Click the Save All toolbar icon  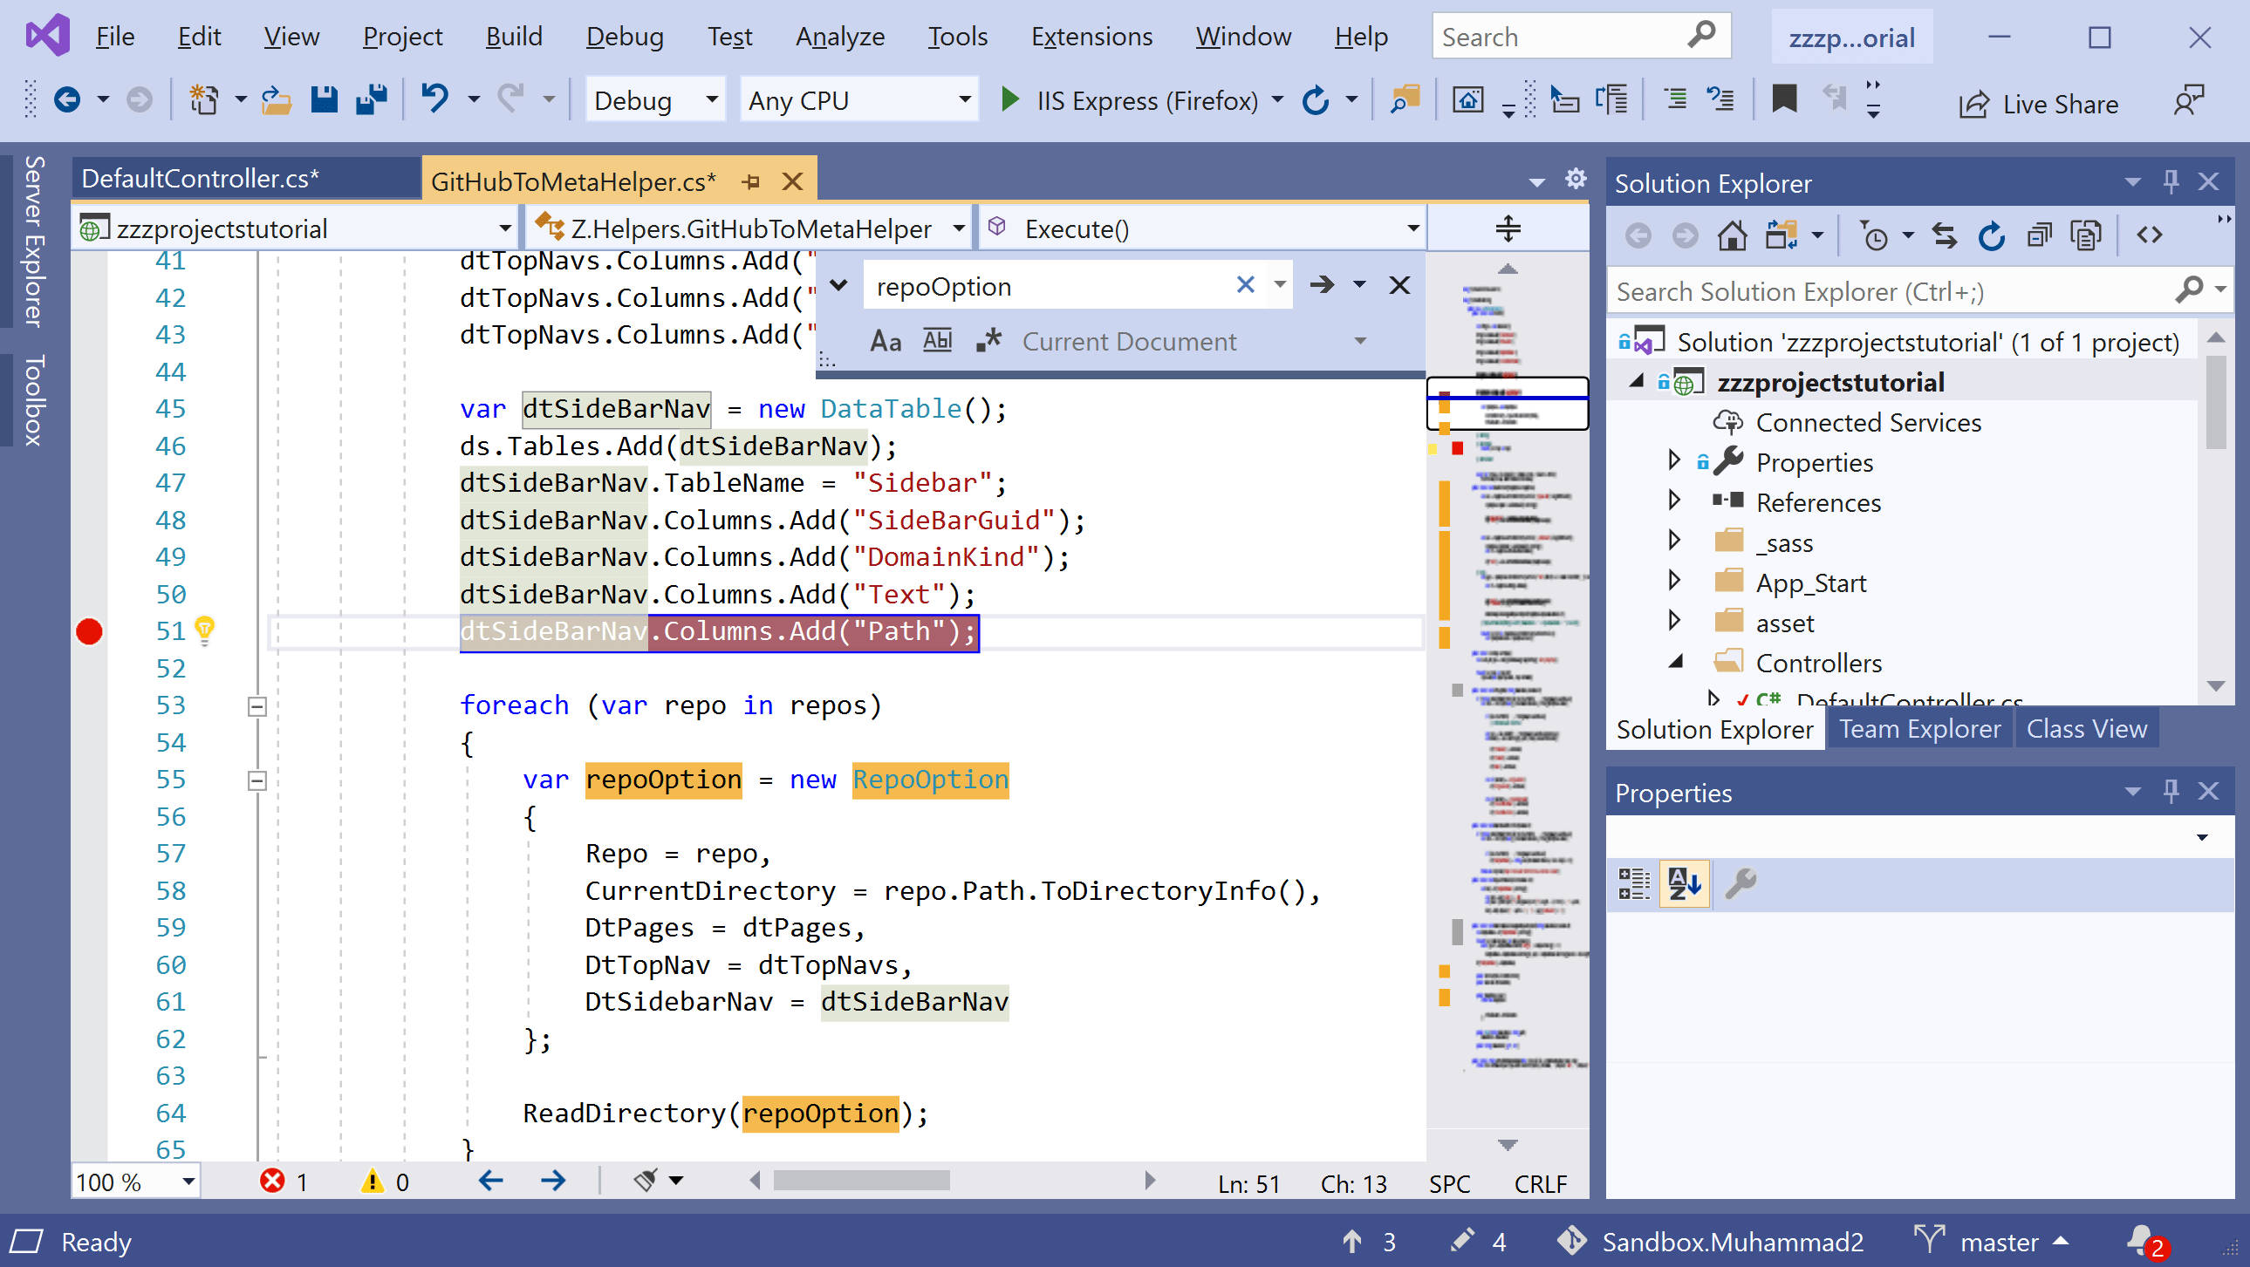370,99
